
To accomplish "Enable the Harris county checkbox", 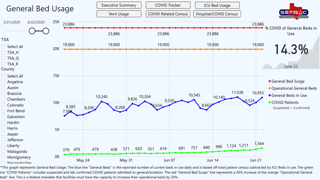I will (x=3, y=128).
